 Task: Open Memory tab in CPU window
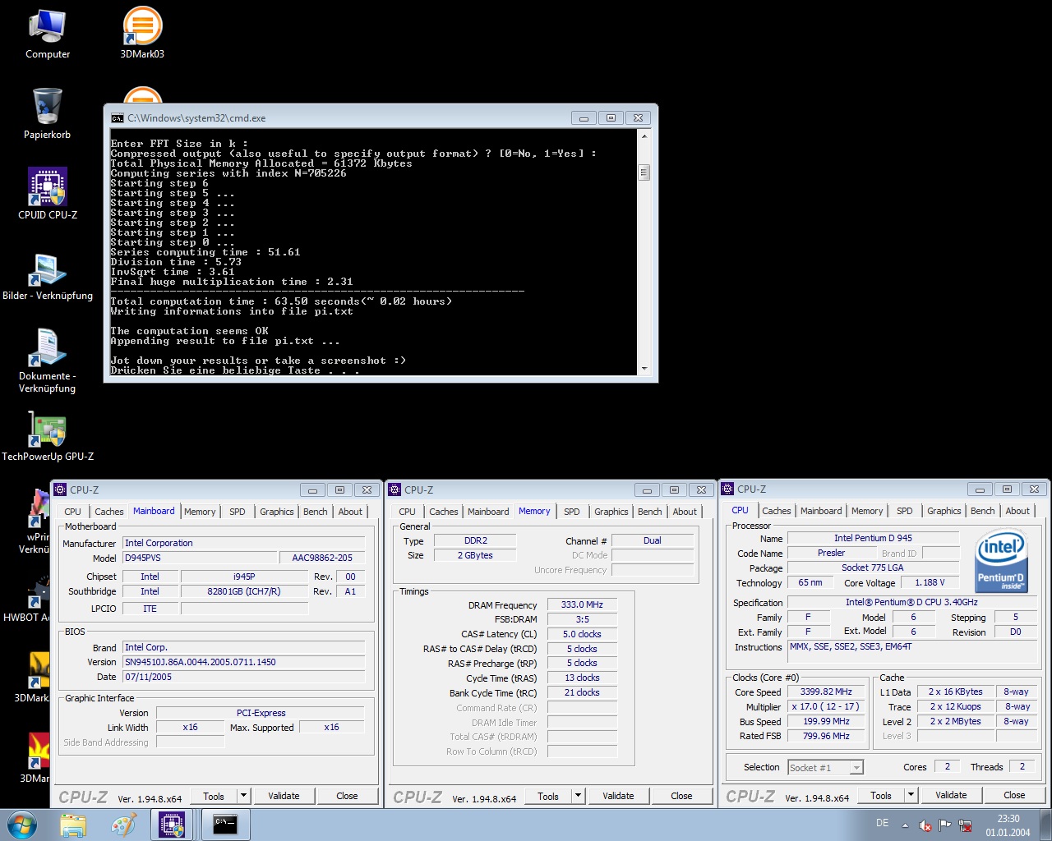[x=867, y=511]
